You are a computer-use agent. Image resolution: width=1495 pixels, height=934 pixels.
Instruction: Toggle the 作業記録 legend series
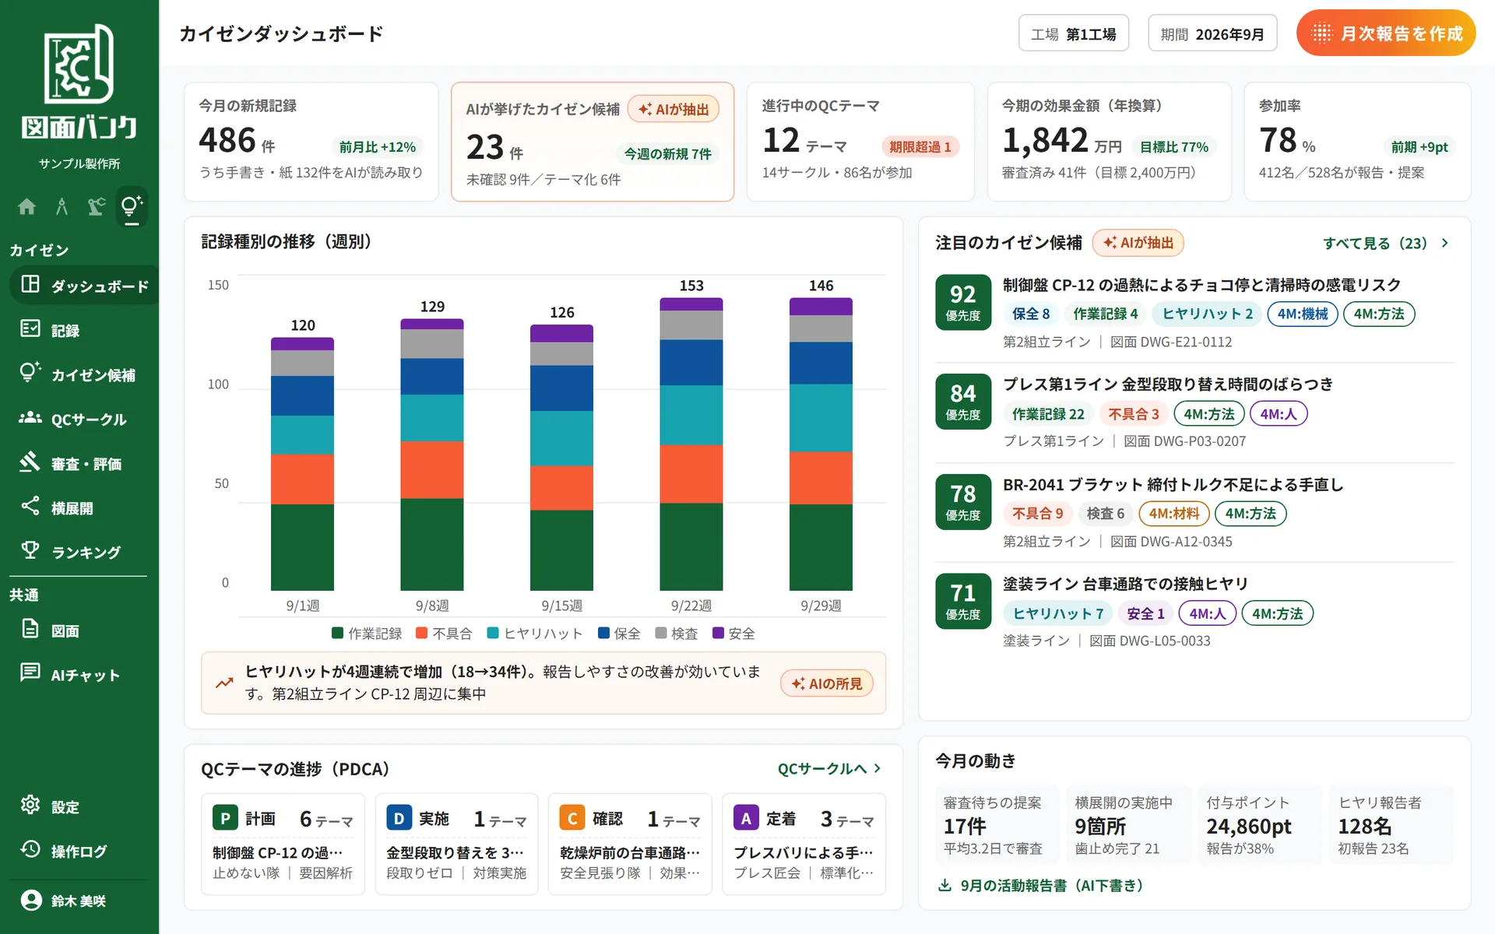(x=367, y=634)
